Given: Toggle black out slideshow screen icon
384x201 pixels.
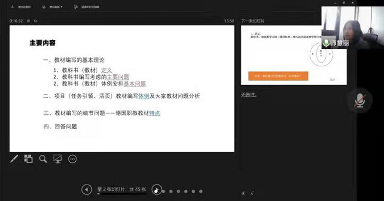Looking at the screenshot, I should (x=57, y=159).
